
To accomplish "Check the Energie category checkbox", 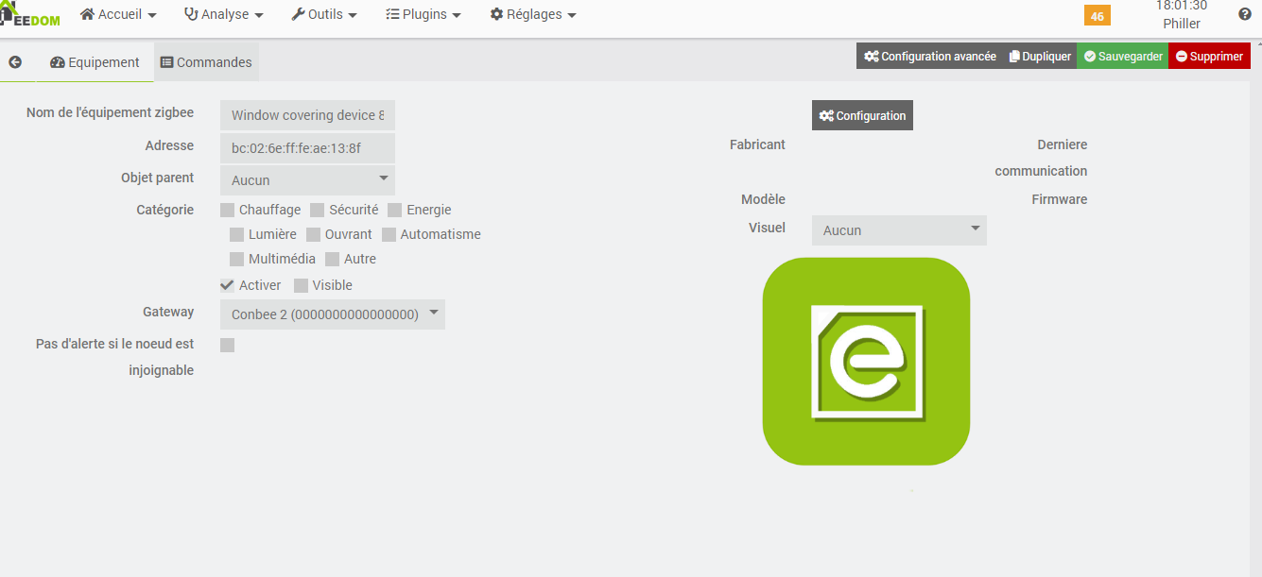I will (x=395, y=210).
